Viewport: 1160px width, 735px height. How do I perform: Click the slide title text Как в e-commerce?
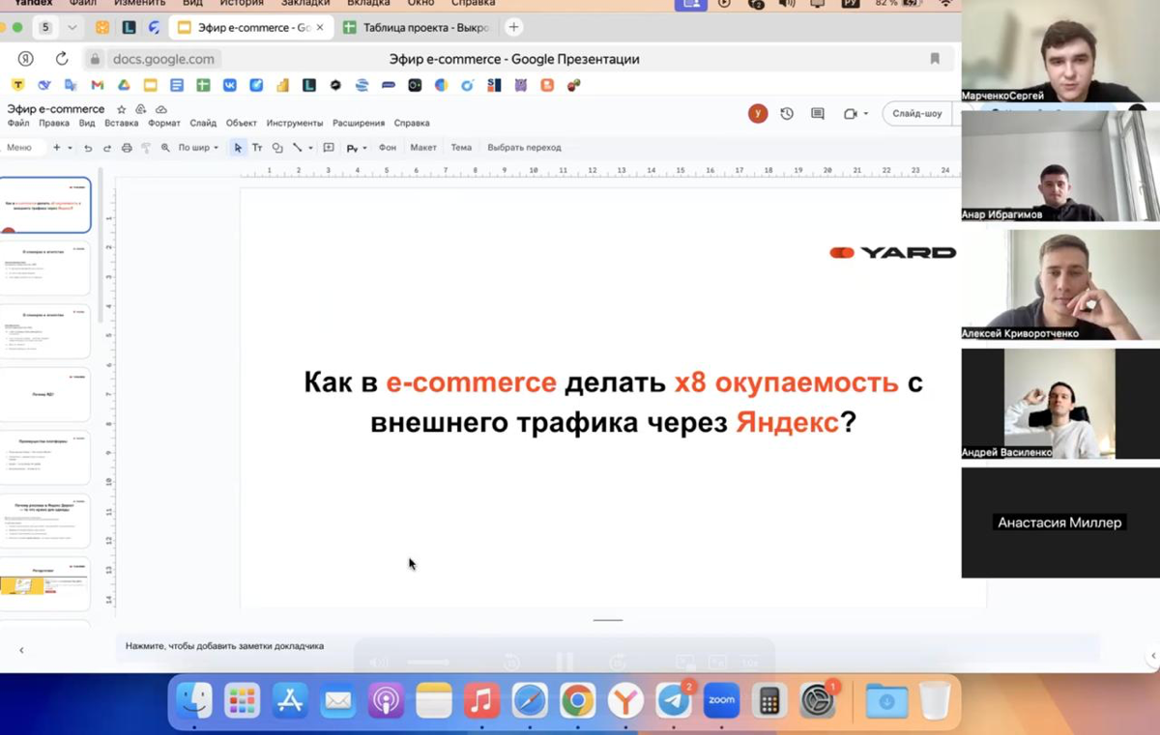(x=614, y=403)
